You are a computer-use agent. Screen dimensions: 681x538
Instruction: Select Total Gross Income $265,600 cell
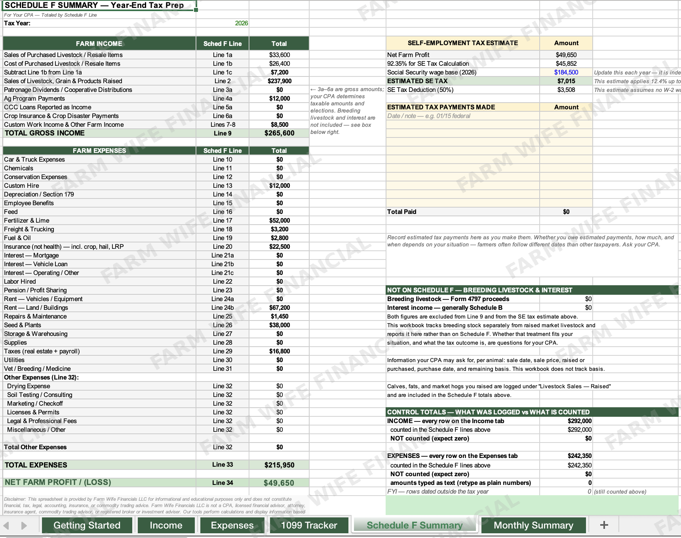tap(279, 134)
